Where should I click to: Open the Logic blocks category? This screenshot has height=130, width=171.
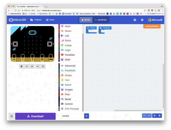[70, 50]
